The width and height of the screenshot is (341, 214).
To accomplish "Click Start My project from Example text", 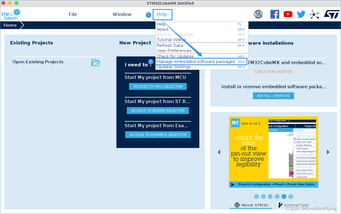I will [156, 126].
